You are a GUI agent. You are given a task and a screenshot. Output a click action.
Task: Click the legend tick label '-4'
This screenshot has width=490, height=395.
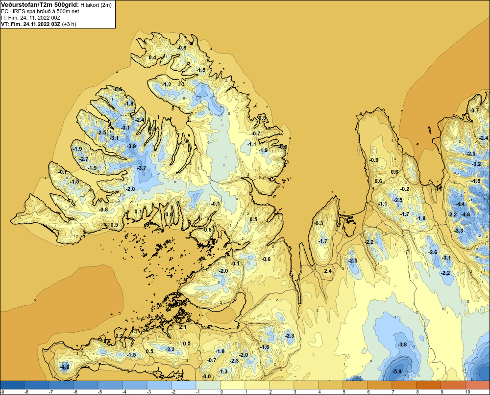pos(124,392)
